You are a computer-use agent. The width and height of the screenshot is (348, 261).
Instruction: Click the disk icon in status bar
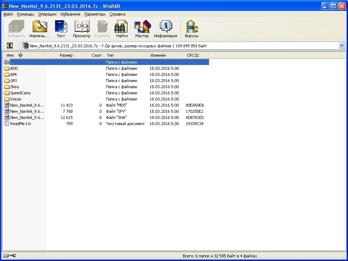(6, 256)
